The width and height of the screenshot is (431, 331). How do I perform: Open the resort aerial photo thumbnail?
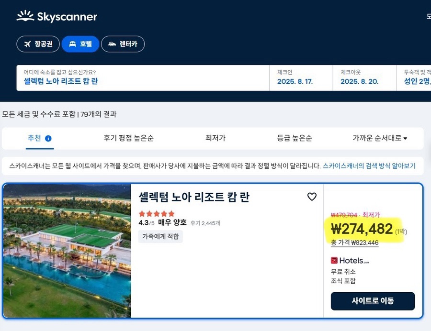(x=67, y=251)
